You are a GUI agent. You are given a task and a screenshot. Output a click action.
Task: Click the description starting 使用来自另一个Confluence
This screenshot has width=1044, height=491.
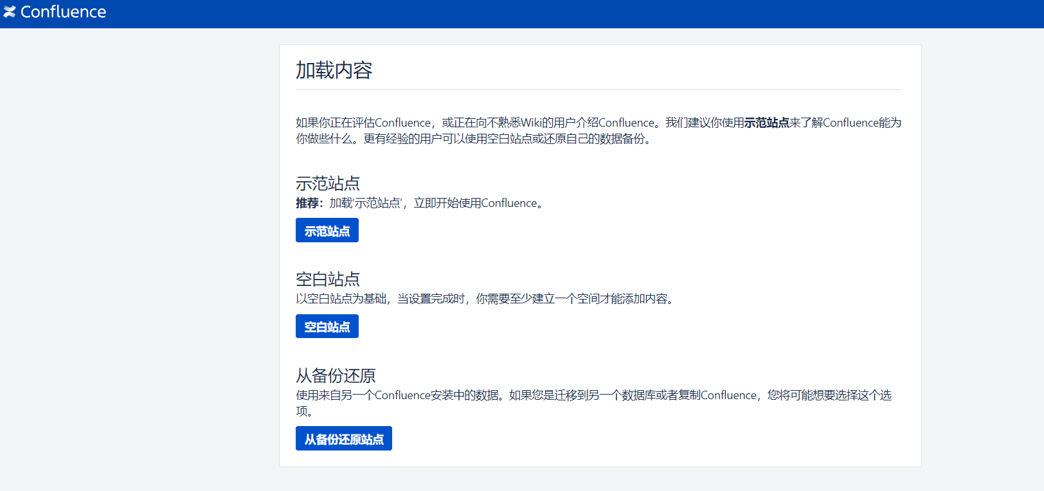[x=594, y=403]
